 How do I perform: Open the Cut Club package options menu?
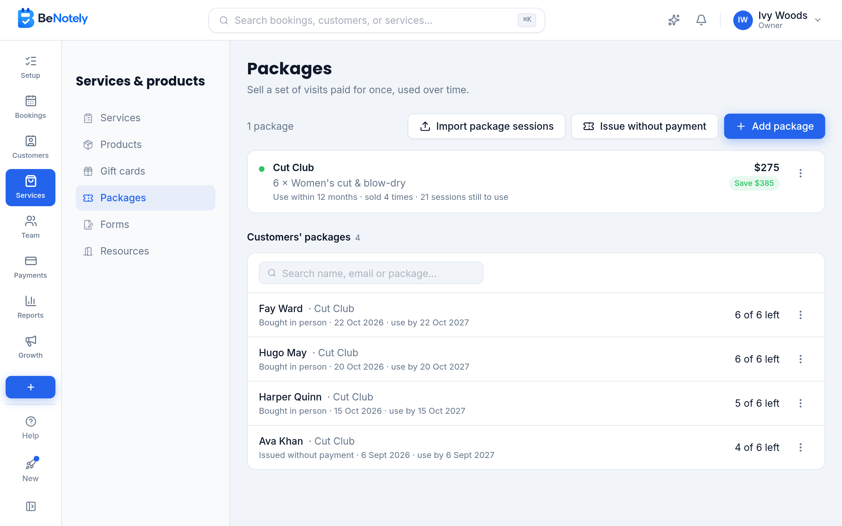(801, 173)
